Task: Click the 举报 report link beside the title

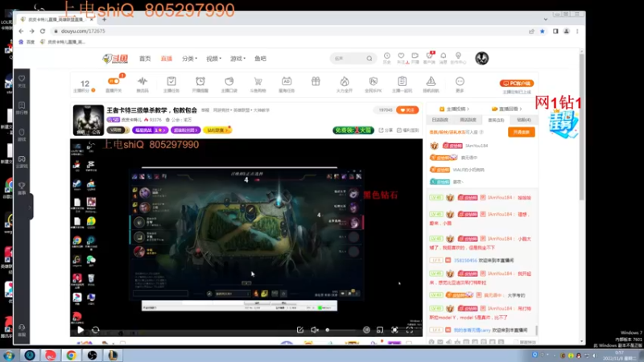Action: pyautogui.click(x=205, y=110)
